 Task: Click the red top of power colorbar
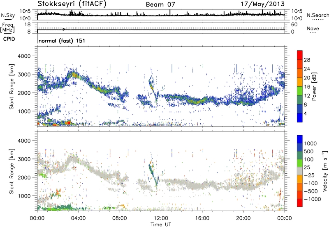[x=300, y=55]
